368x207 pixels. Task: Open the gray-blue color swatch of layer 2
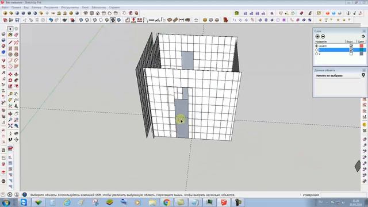pyautogui.click(x=362, y=53)
